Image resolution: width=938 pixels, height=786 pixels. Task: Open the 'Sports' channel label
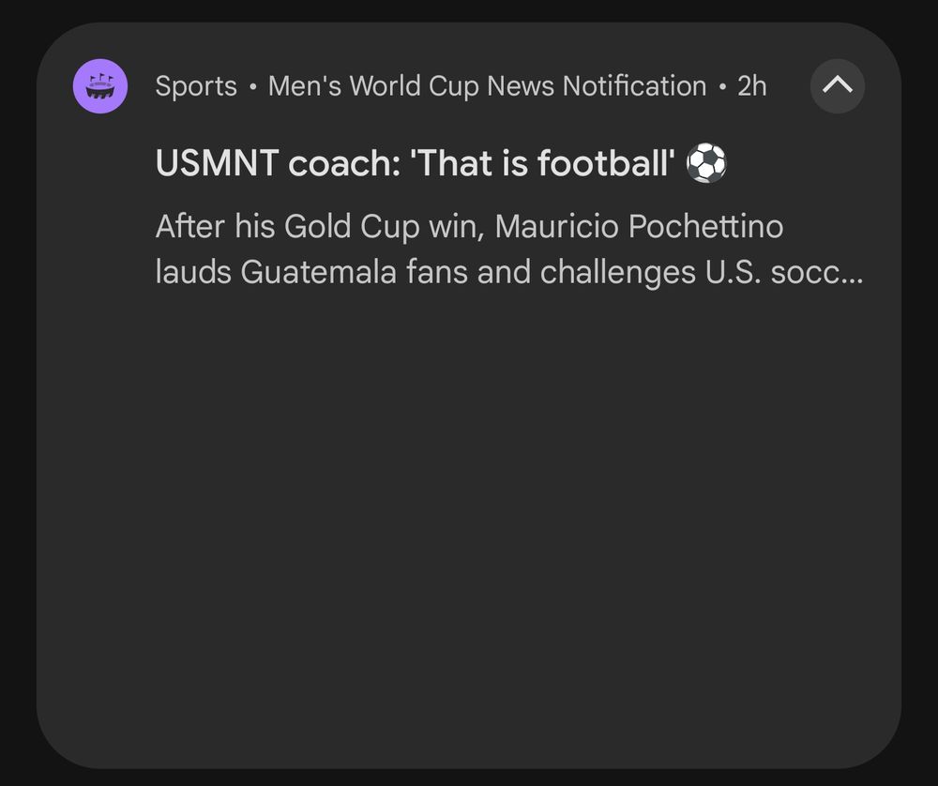click(196, 86)
